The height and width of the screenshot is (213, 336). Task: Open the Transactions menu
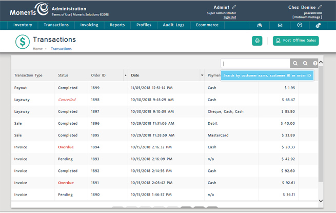(56, 25)
